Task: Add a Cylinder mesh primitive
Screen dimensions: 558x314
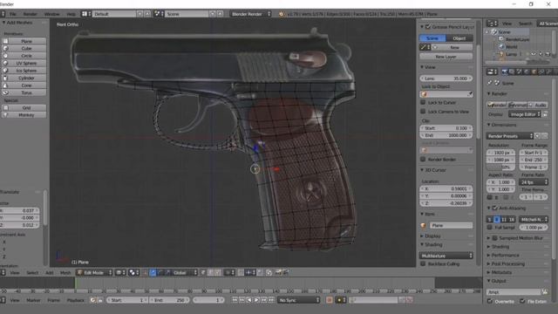Action: click(x=24, y=78)
